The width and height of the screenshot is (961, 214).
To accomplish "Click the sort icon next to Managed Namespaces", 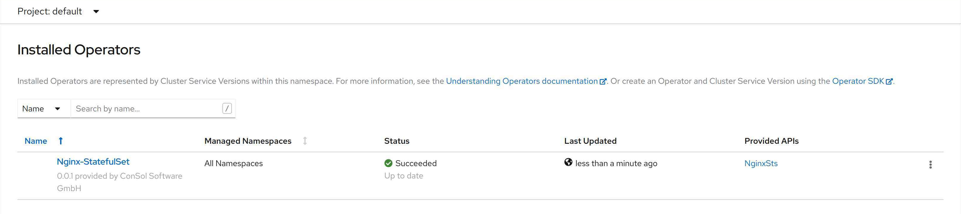I will [305, 141].
